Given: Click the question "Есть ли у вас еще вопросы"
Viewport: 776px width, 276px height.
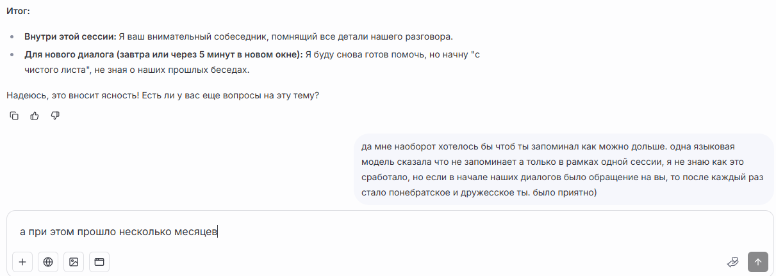Looking at the screenshot, I should [x=231, y=95].
